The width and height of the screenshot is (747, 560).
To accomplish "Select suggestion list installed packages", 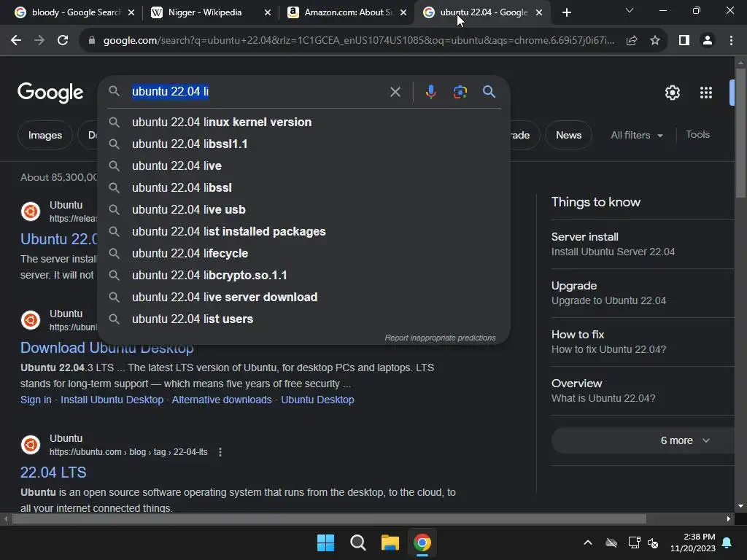I will pos(303,231).
